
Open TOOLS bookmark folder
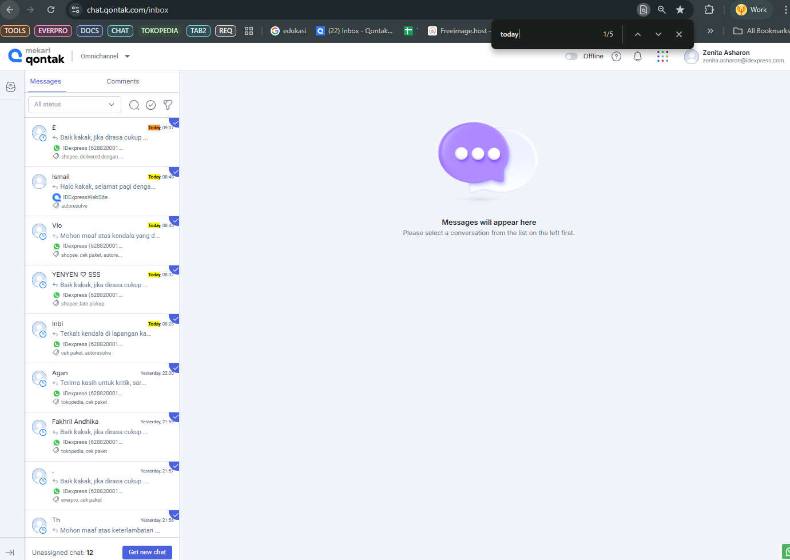click(15, 31)
